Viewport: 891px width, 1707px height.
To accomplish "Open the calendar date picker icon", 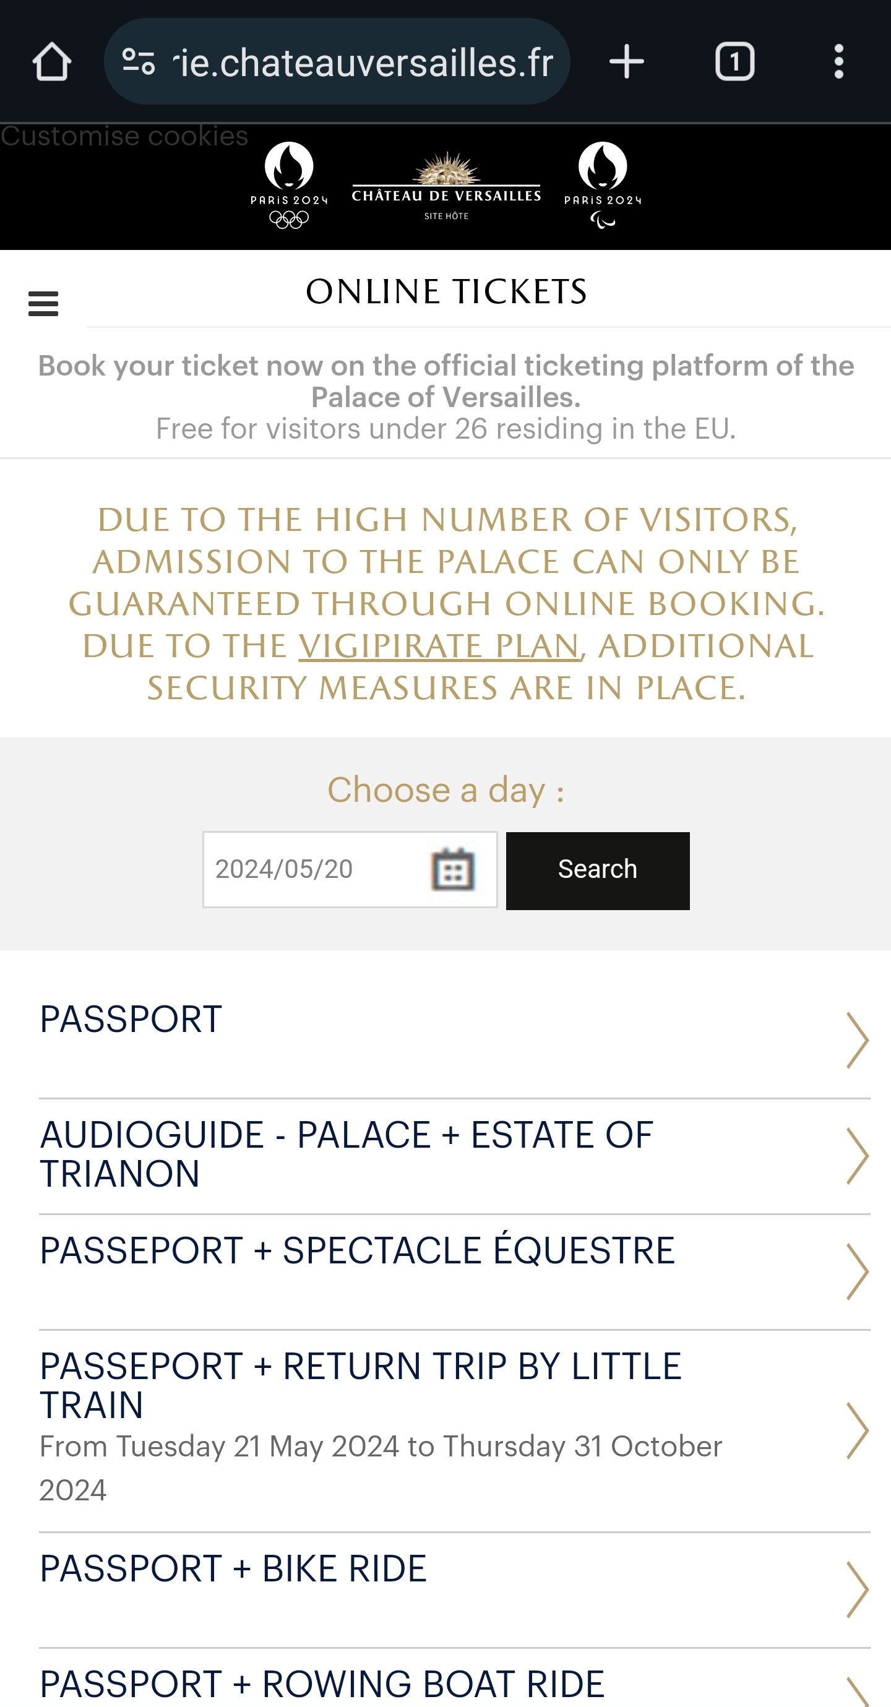I will tap(453, 869).
